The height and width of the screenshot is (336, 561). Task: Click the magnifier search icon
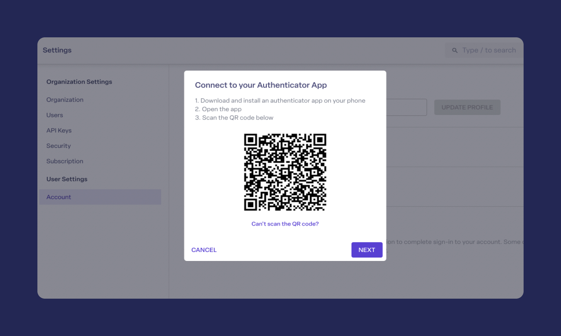tap(455, 50)
